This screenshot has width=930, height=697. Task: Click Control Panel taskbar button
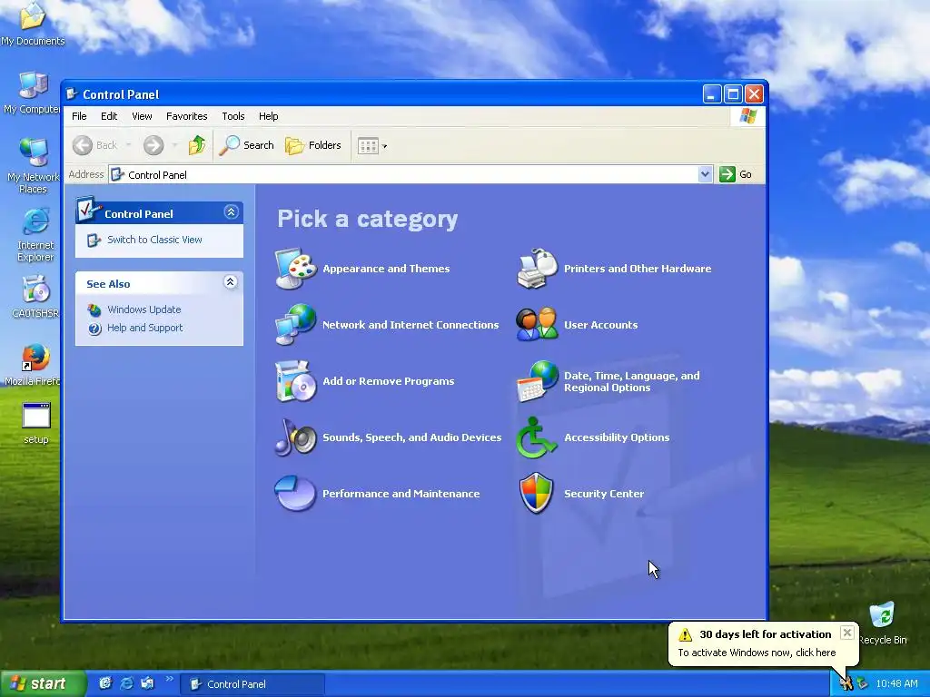(x=252, y=684)
